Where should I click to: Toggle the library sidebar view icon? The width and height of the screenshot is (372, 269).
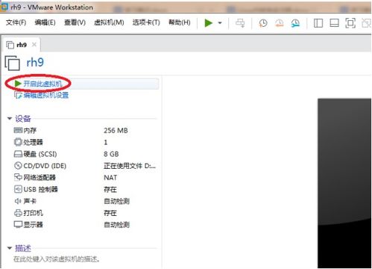pyautogui.click(x=318, y=23)
